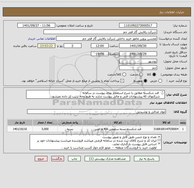Click the چاپ print button

[74, 159]
